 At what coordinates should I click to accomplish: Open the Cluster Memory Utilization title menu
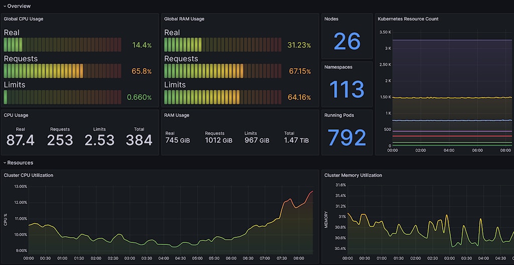[x=353, y=175]
